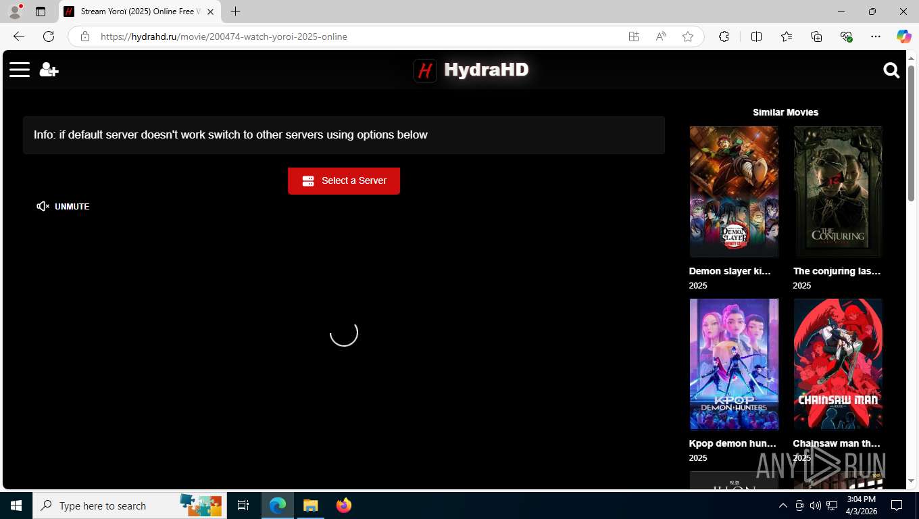The width and height of the screenshot is (919, 519).
Task: Open the notifications center
Action: 897,505
